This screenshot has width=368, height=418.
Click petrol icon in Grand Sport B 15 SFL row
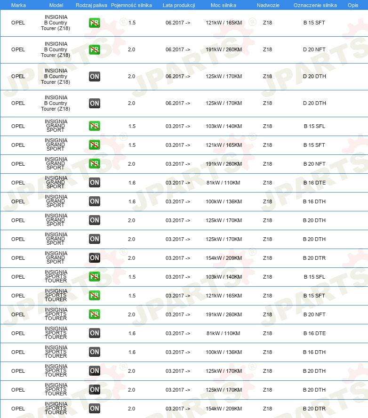94,126
